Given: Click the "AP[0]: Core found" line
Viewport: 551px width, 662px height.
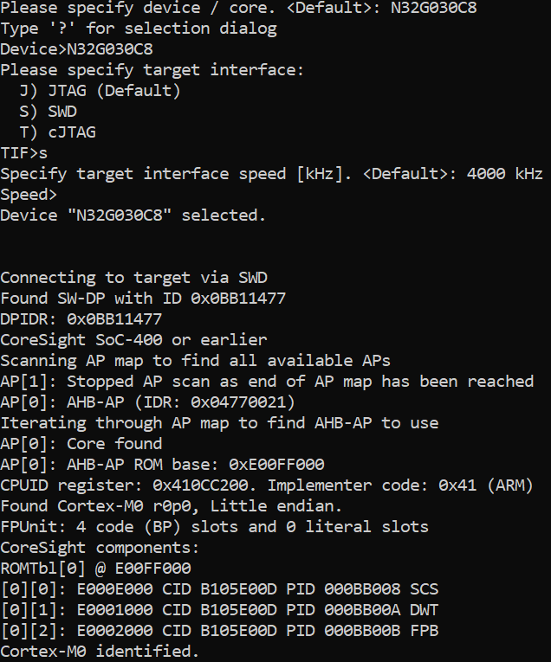Looking at the screenshot, I should click(x=81, y=444).
